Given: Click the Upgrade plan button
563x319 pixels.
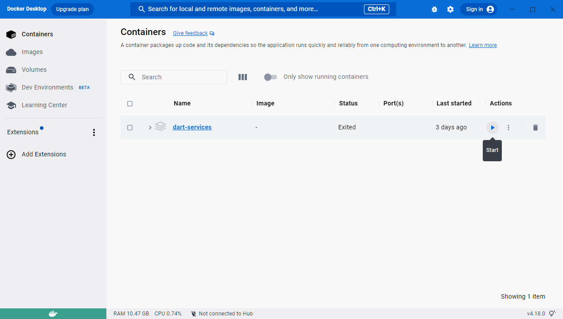Looking at the screenshot, I should pos(72,9).
